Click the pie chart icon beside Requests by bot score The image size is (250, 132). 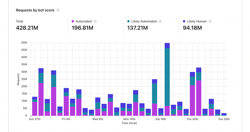pyautogui.click(x=58, y=10)
